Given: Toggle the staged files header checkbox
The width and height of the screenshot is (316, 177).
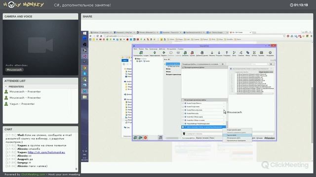Looking at the screenshot, I should [183, 67].
